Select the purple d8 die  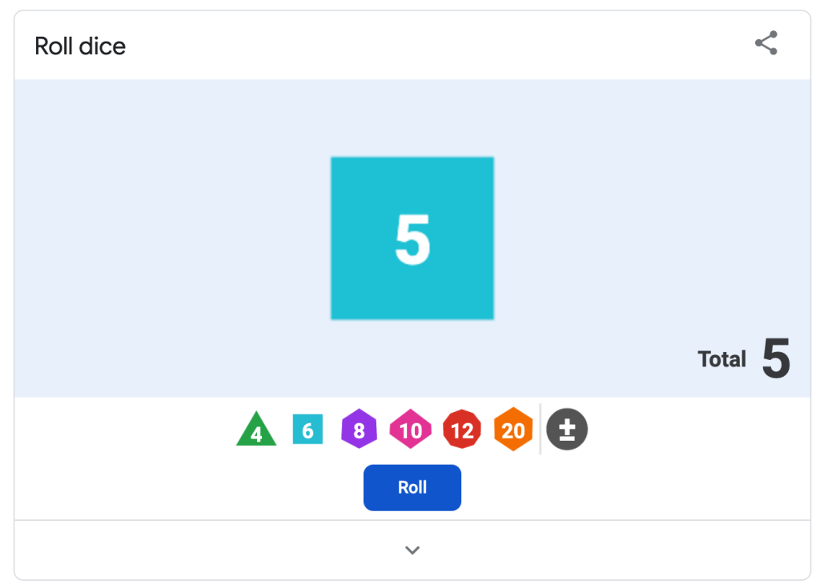359,430
